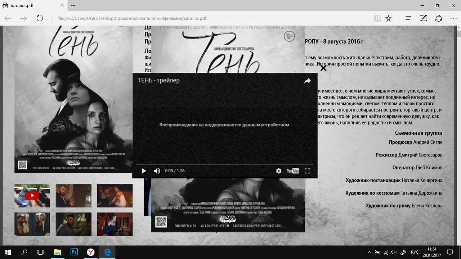This screenshot has width=461, height=259.
Task: Mute the trailer video volume
Action: 157,171
